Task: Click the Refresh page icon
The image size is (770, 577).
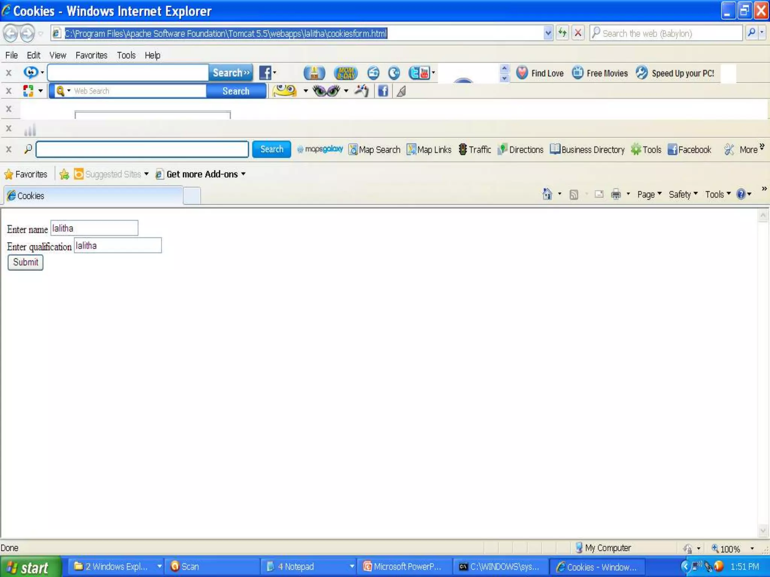Action: click(562, 33)
